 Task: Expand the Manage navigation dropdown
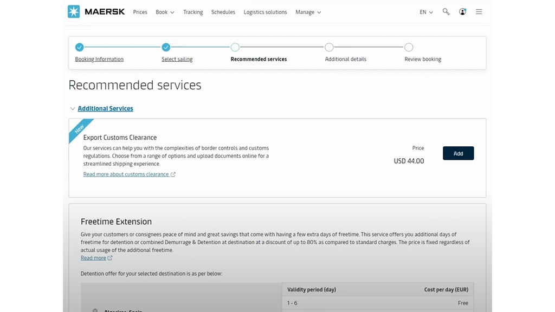[308, 11]
